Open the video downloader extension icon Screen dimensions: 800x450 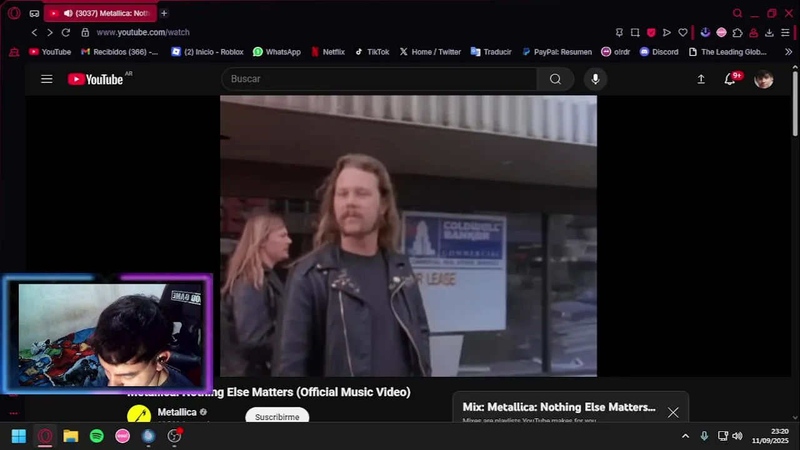point(706,32)
